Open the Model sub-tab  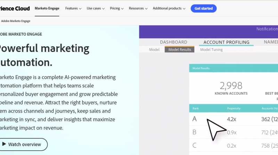[154, 49]
